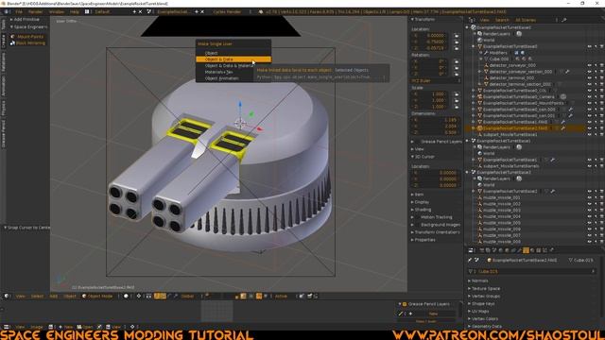
Task: Toggle visibility eye of muzzle_missile_004
Action: [x=590, y=216]
